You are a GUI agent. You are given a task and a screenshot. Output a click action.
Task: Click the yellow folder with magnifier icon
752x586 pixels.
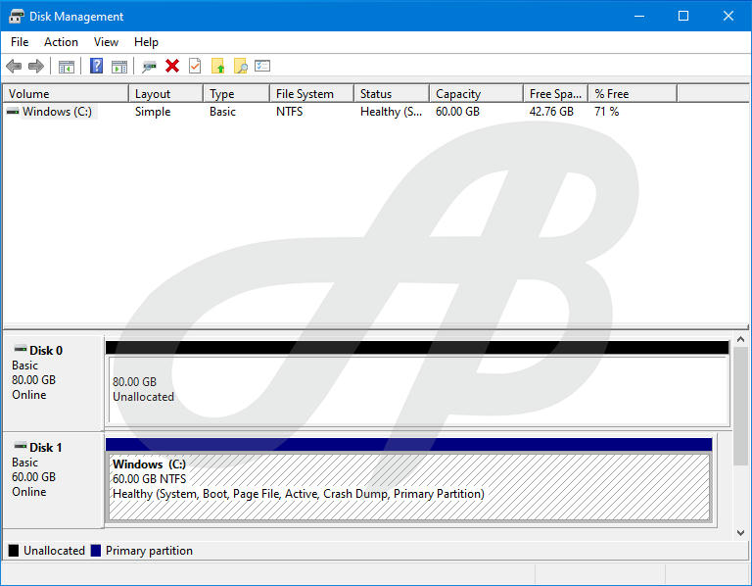[240, 66]
